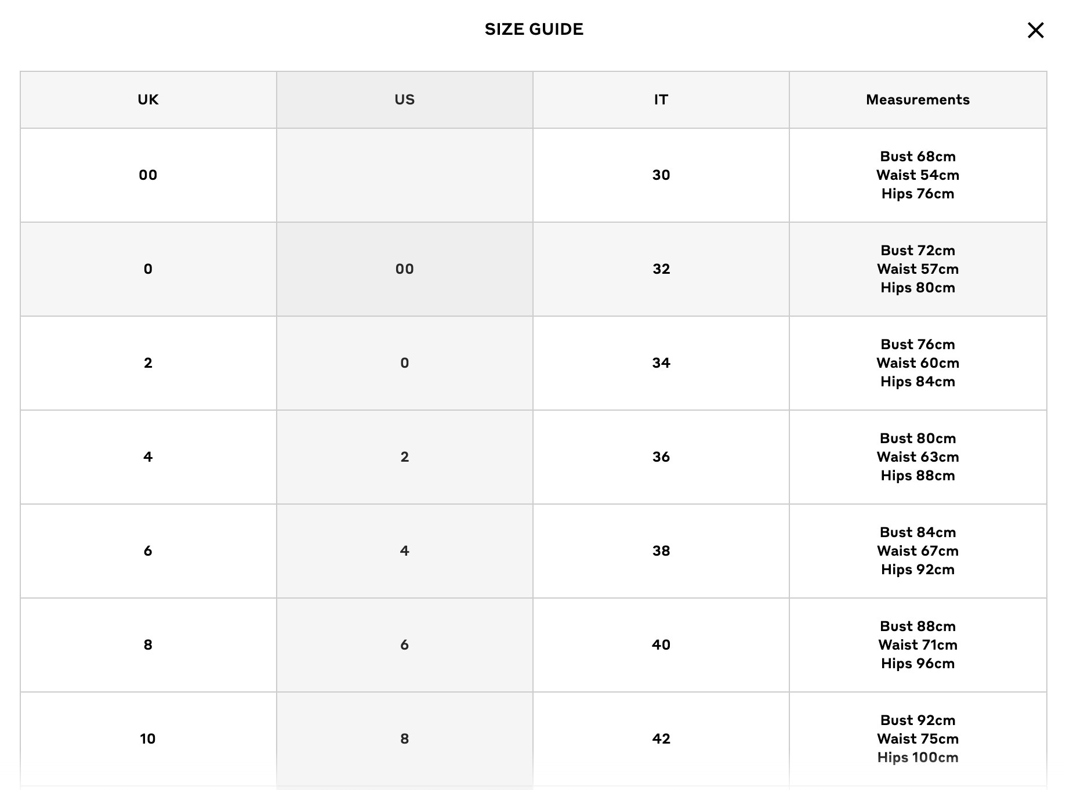1066x790 pixels.
Task: Click IT size 34 cell
Action: (x=661, y=363)
